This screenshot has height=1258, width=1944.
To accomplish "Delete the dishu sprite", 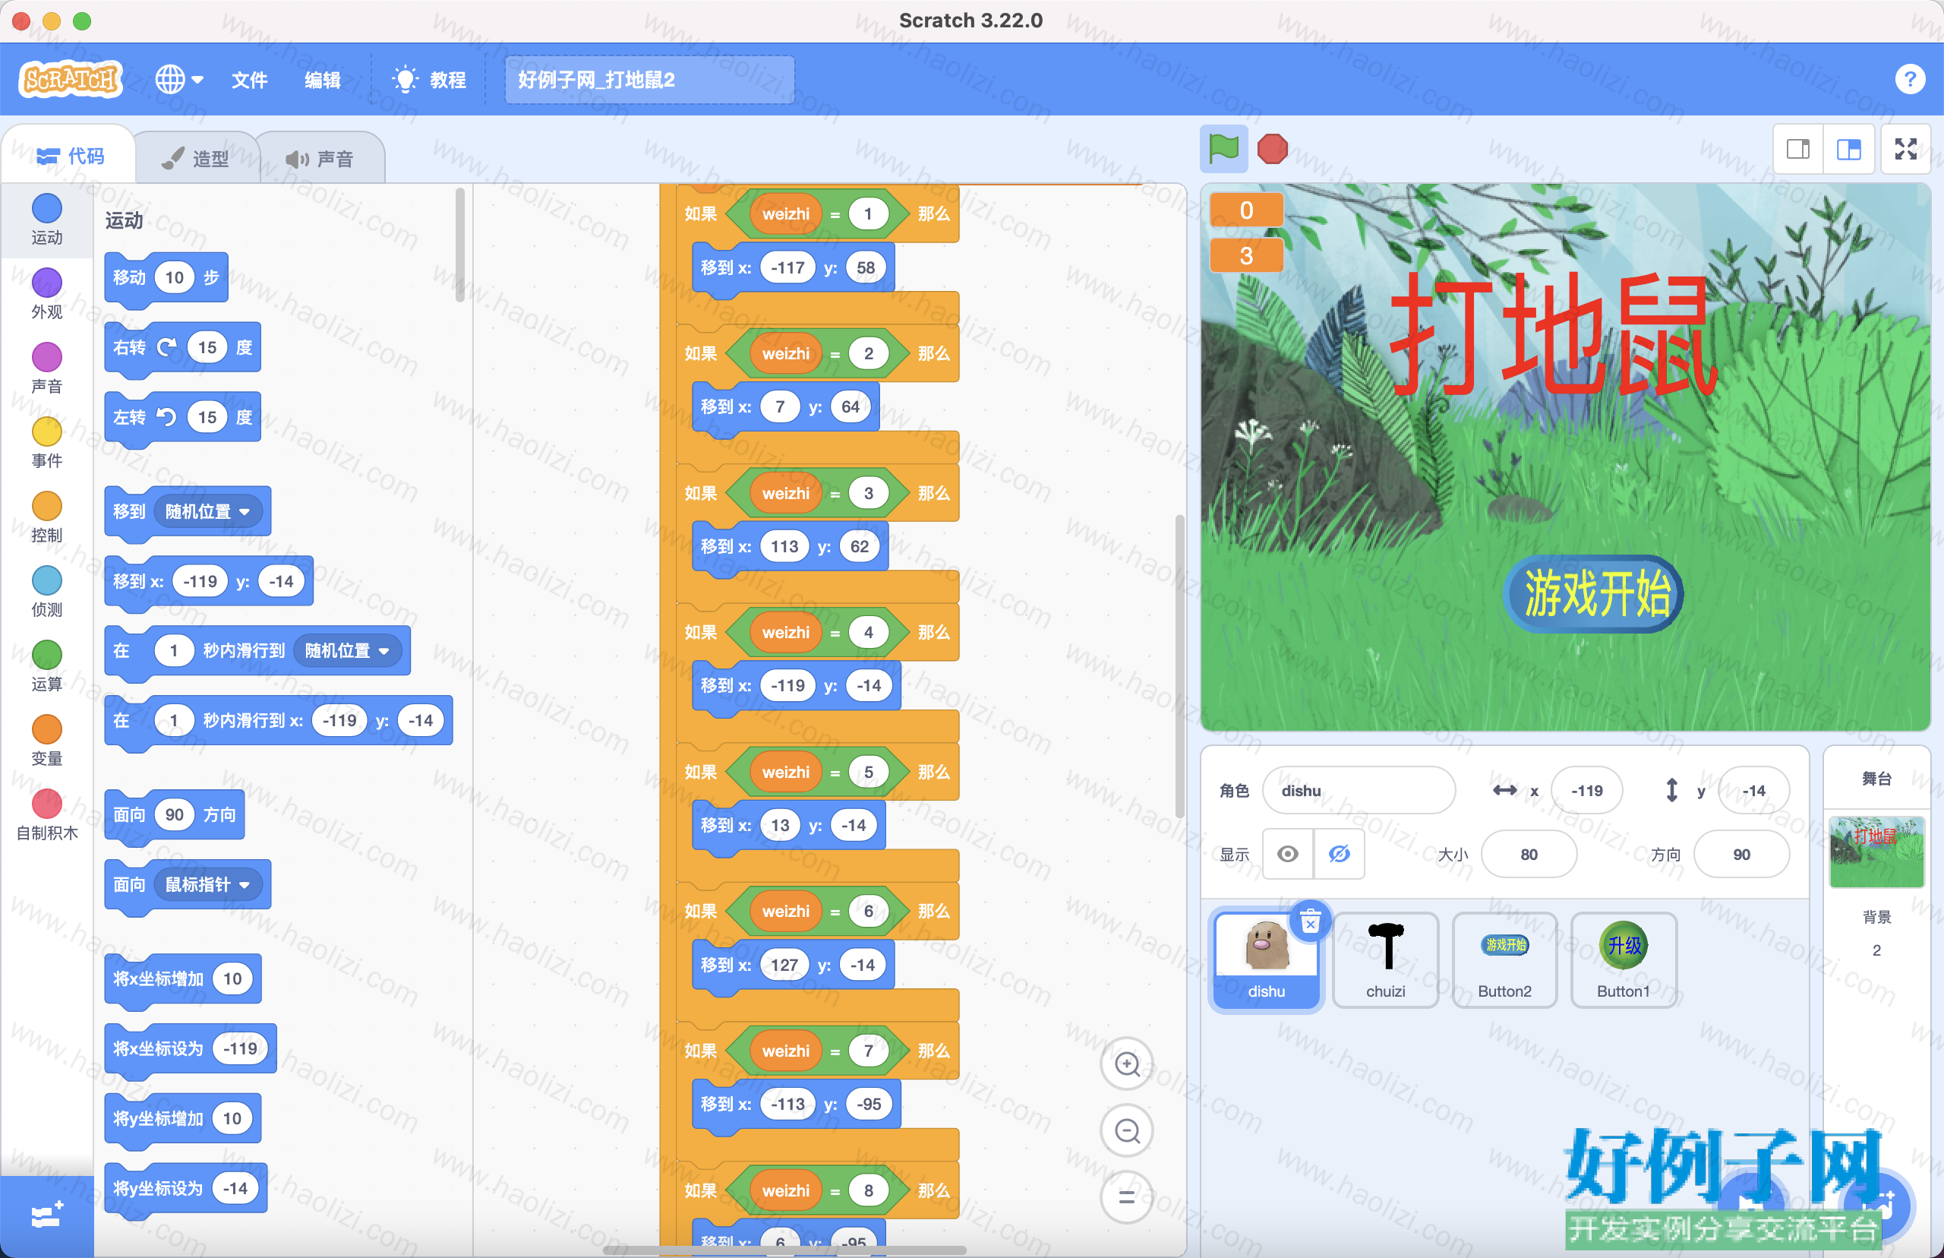I will pos(1311,921).
